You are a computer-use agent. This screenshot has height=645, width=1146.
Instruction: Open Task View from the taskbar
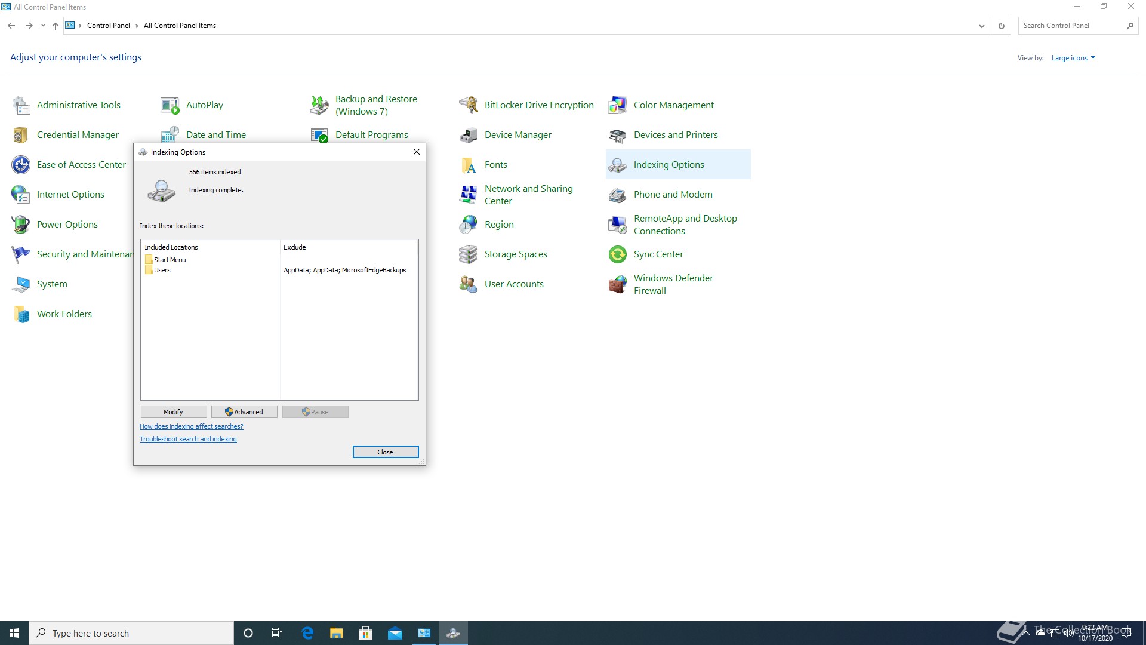point(277,633)
